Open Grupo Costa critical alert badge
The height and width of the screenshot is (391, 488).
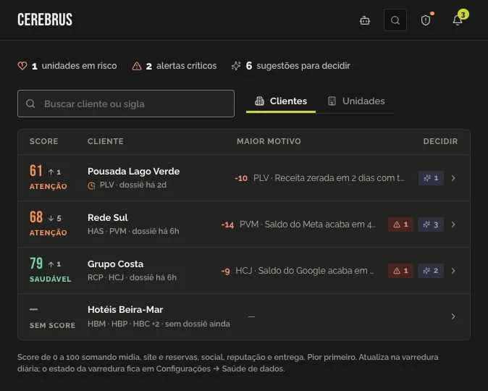(400, 271)
